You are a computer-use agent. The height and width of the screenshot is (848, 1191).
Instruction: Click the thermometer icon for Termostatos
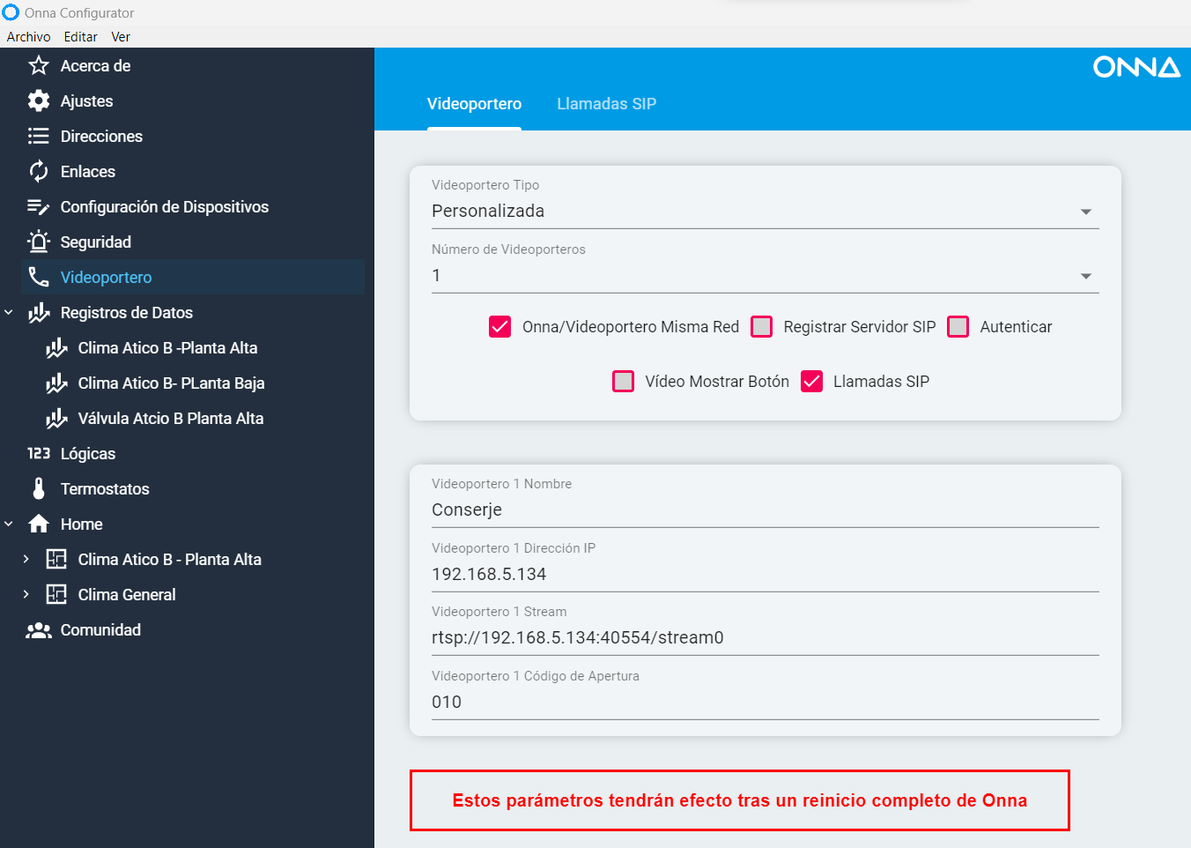[x=39, y=489]
